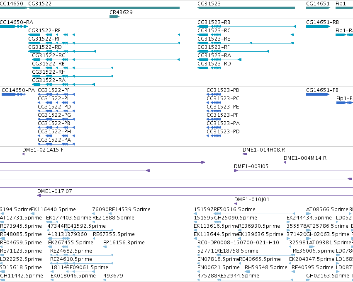Select EST label RH59548.5prime
The height and width of the screenshot is (282, 353).
tap(266, 268)
